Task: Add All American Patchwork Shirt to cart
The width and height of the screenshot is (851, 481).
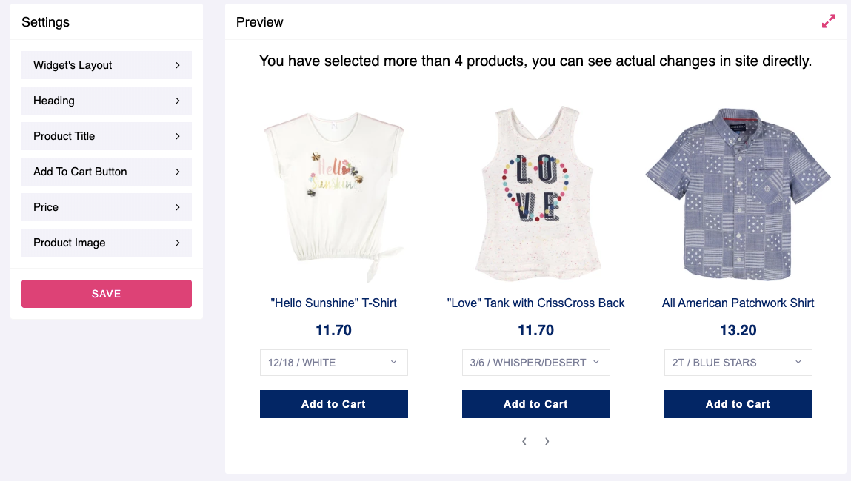Action: (738, 404)
